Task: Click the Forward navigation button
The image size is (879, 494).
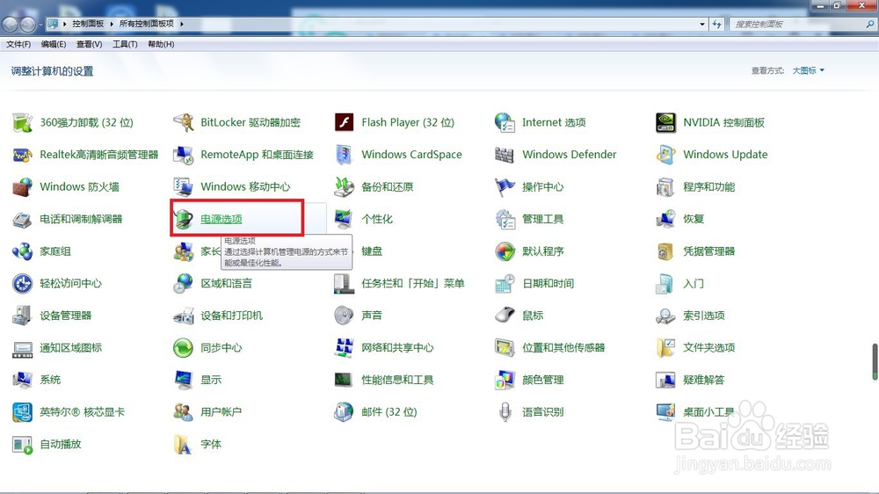Action: coord(27,24)
